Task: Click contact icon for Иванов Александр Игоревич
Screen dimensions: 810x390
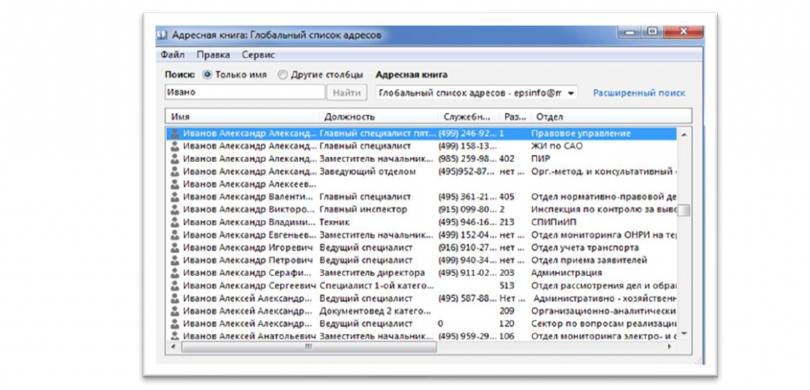Action: tap(175, 248)
